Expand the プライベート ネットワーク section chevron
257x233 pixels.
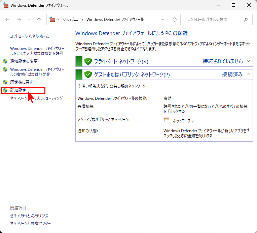coord(249,61)
